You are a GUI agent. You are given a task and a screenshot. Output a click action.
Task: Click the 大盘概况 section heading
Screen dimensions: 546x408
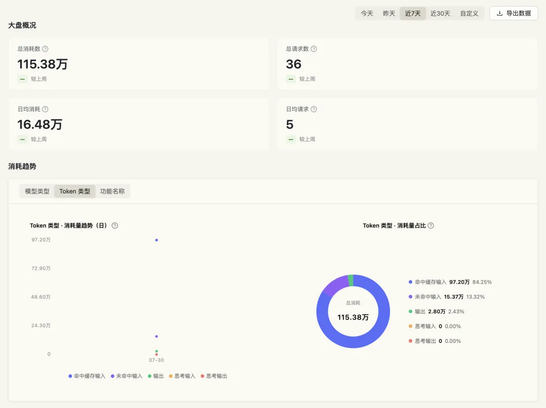tap(22, 25)
